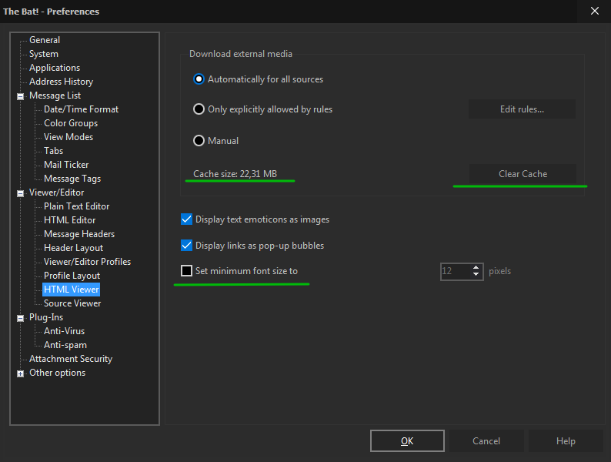Viewport: 611px width, 462px height.
Task: Decrease minimum font size with down arrow
Action: [476, 274]
